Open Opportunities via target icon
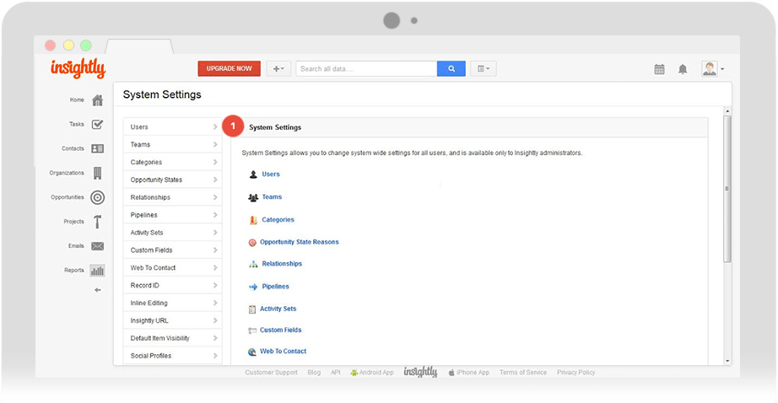Image resolution: width=778 pixels, height=403 pixels. (x=98, y=197)
